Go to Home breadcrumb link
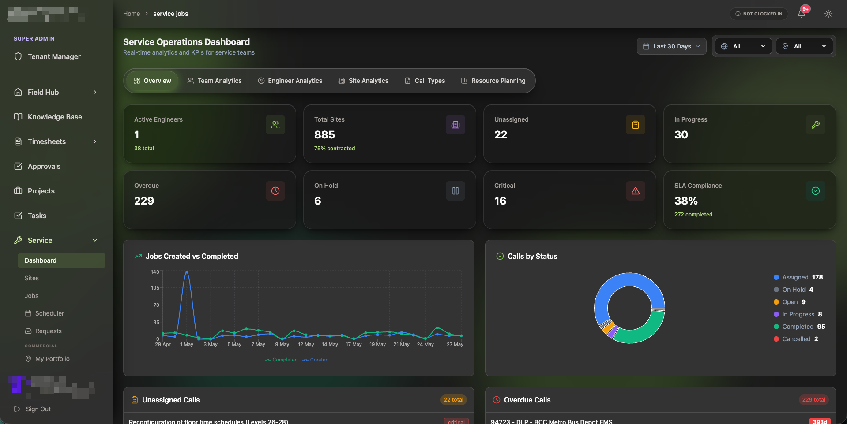 [x=132, y=14]
